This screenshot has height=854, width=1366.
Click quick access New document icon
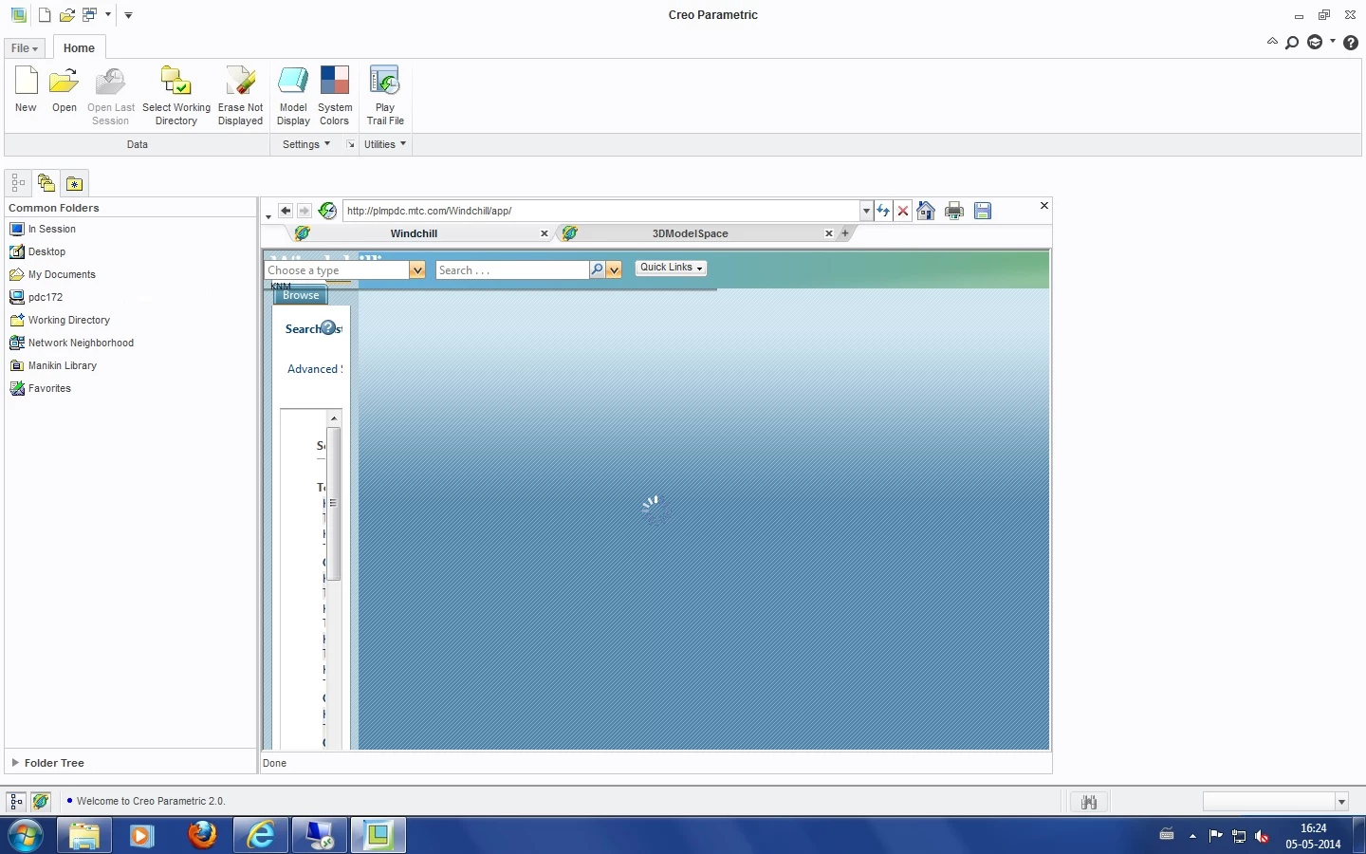coord(45,15)
